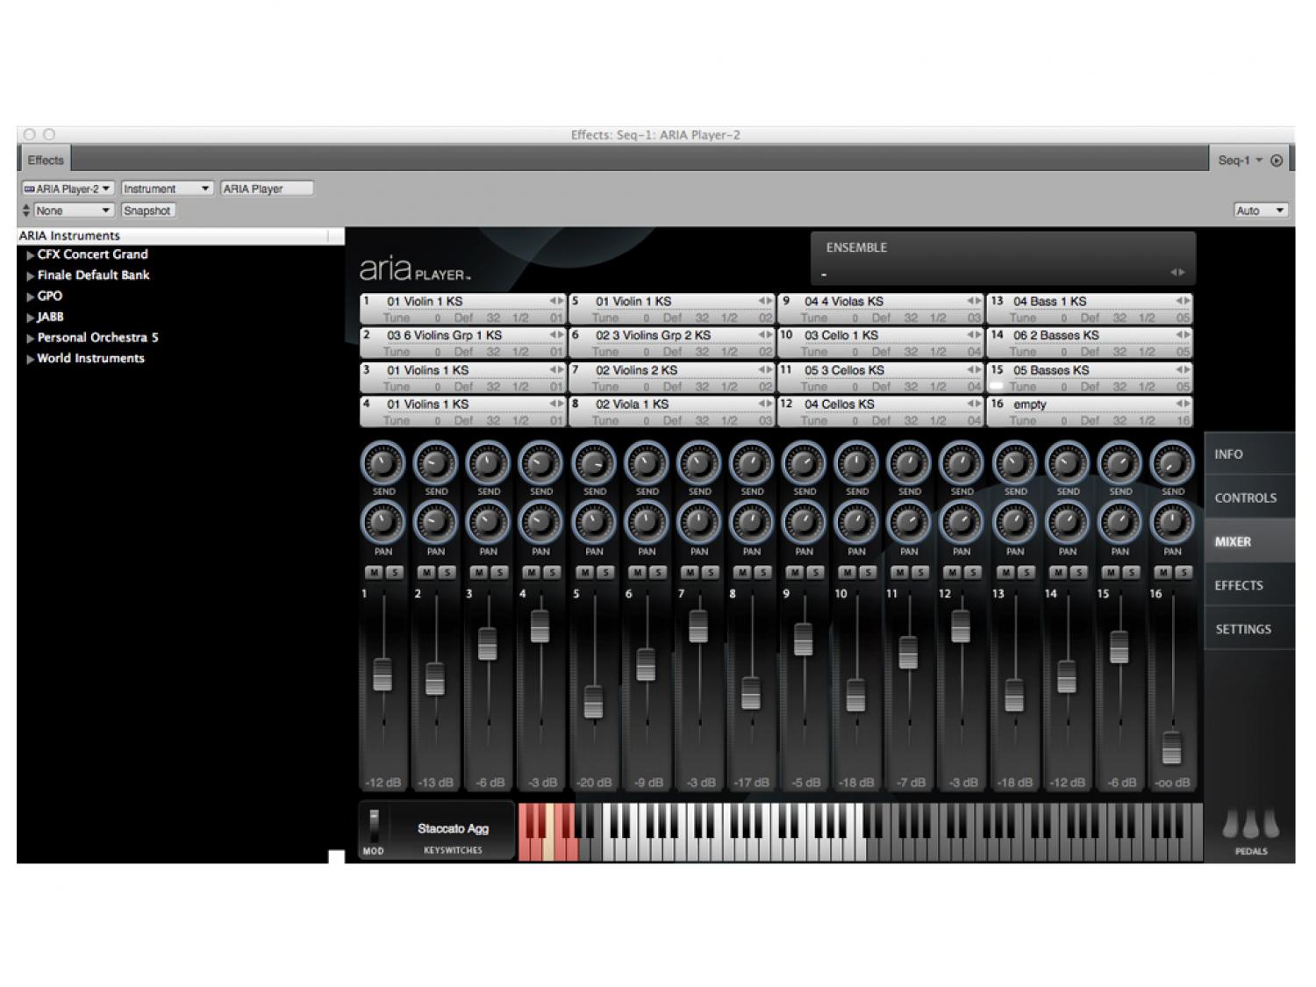1316x987 pixels.
Task: Click the PAN knob for channel 12
Action: click(x=962, y=523)
